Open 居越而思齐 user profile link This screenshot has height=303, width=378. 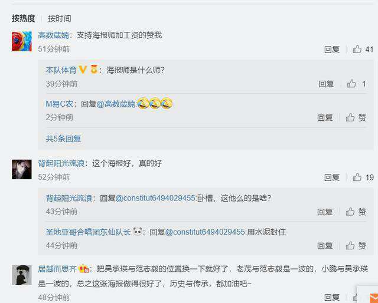[57, 269]
